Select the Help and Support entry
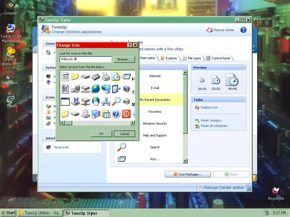 tap(155, 135)
